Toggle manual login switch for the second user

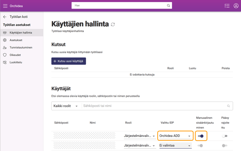[200, 145]
